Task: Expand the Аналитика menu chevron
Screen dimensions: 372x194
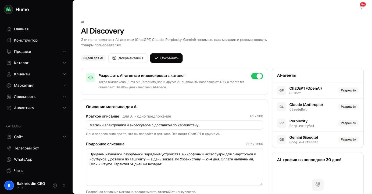Action: pyautogui.click(x=65, y=108)
